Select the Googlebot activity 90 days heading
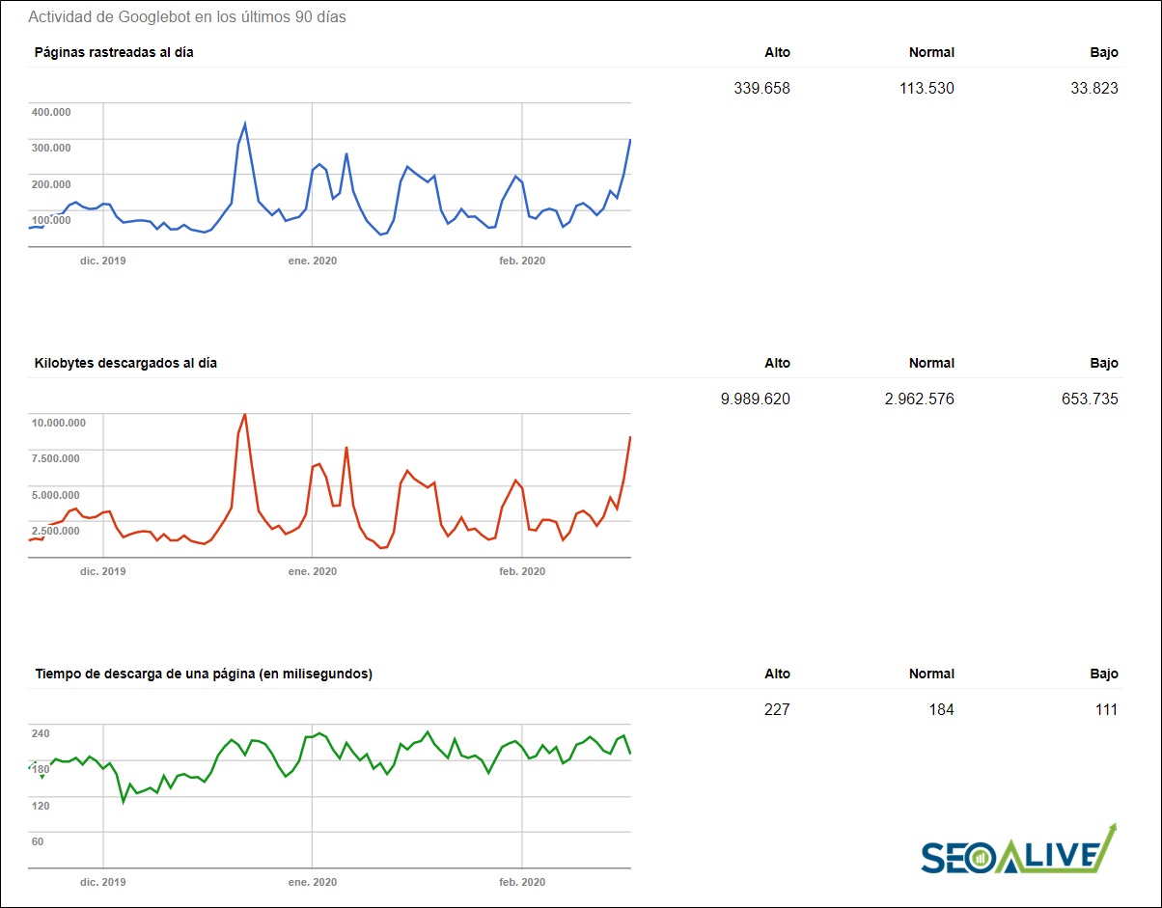This screenshot has height=908, width=1162. (186, 17)
